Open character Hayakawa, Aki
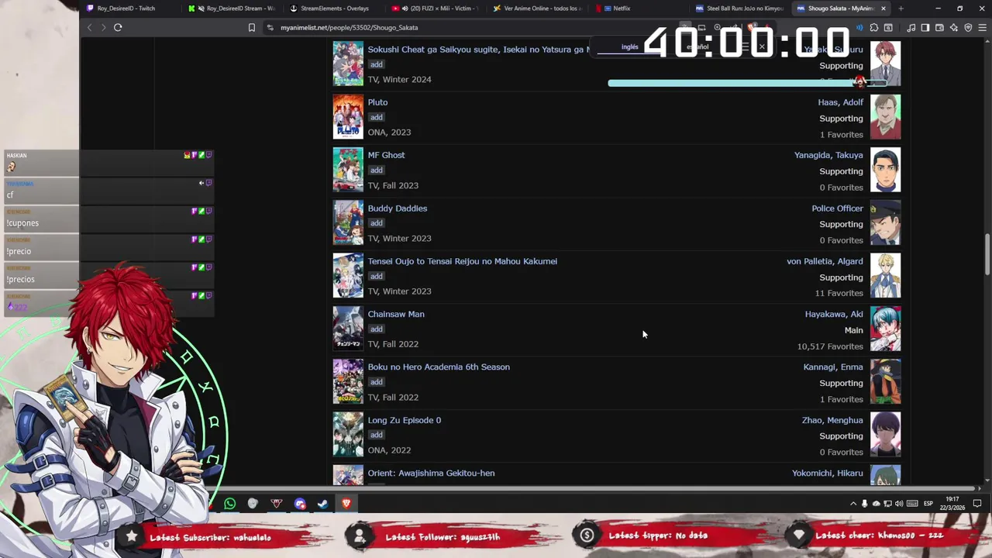 [x=834, y=314]
